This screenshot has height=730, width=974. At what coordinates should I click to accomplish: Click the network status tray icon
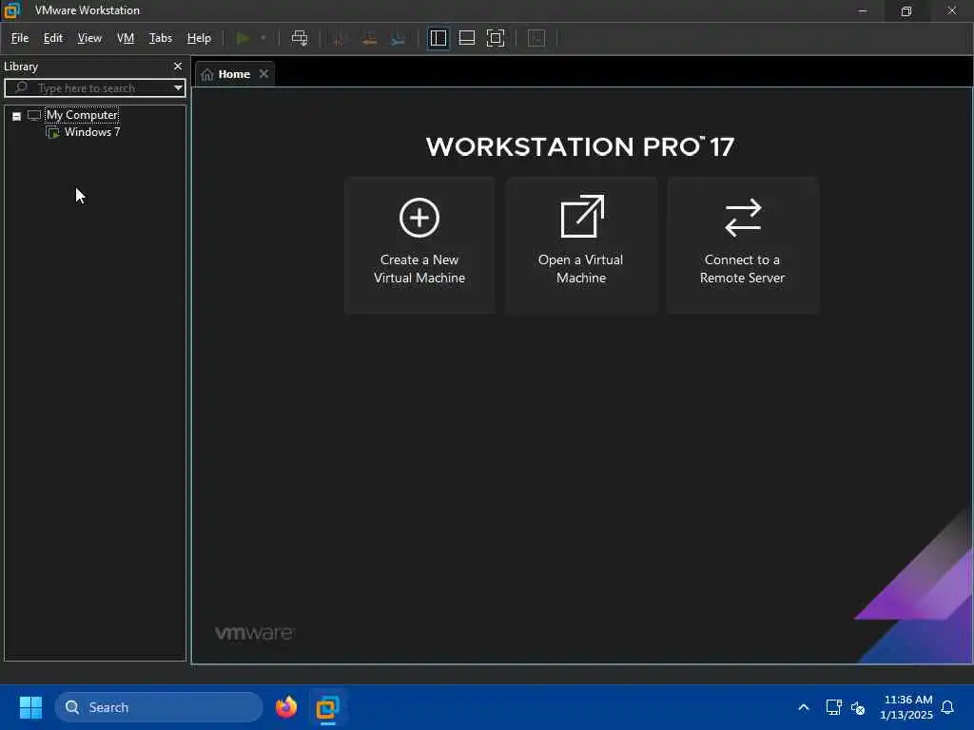tap(833, 707)
